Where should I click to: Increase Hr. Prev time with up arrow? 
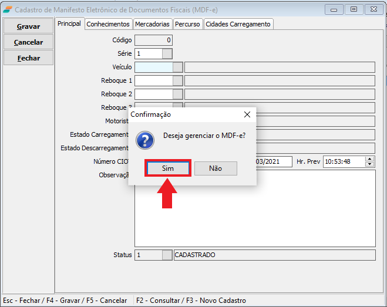click(x=369, y=158)
